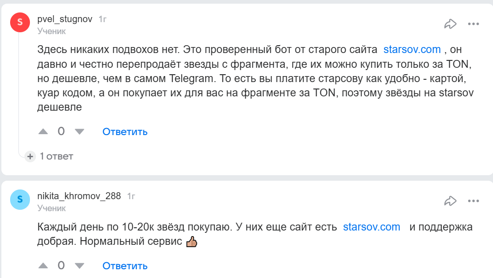
Task: Click nikita_khromov_288's blue avatar
Action: pyautogui.click(x=20, y=200)
